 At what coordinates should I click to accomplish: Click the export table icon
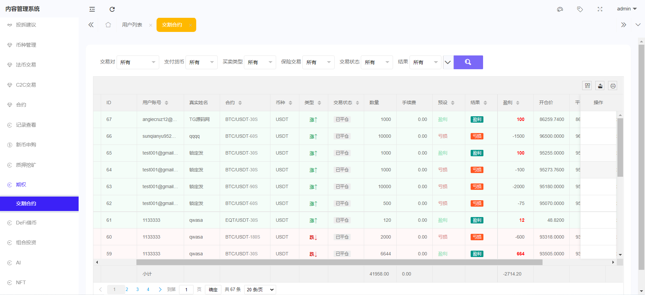[x=600, y=86]
